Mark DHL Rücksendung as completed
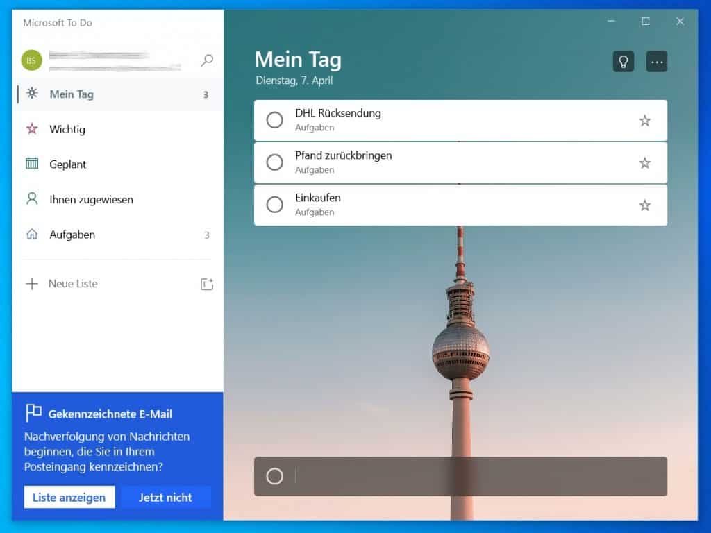Screen dimensions: 711x533 [x=274, y=119]
